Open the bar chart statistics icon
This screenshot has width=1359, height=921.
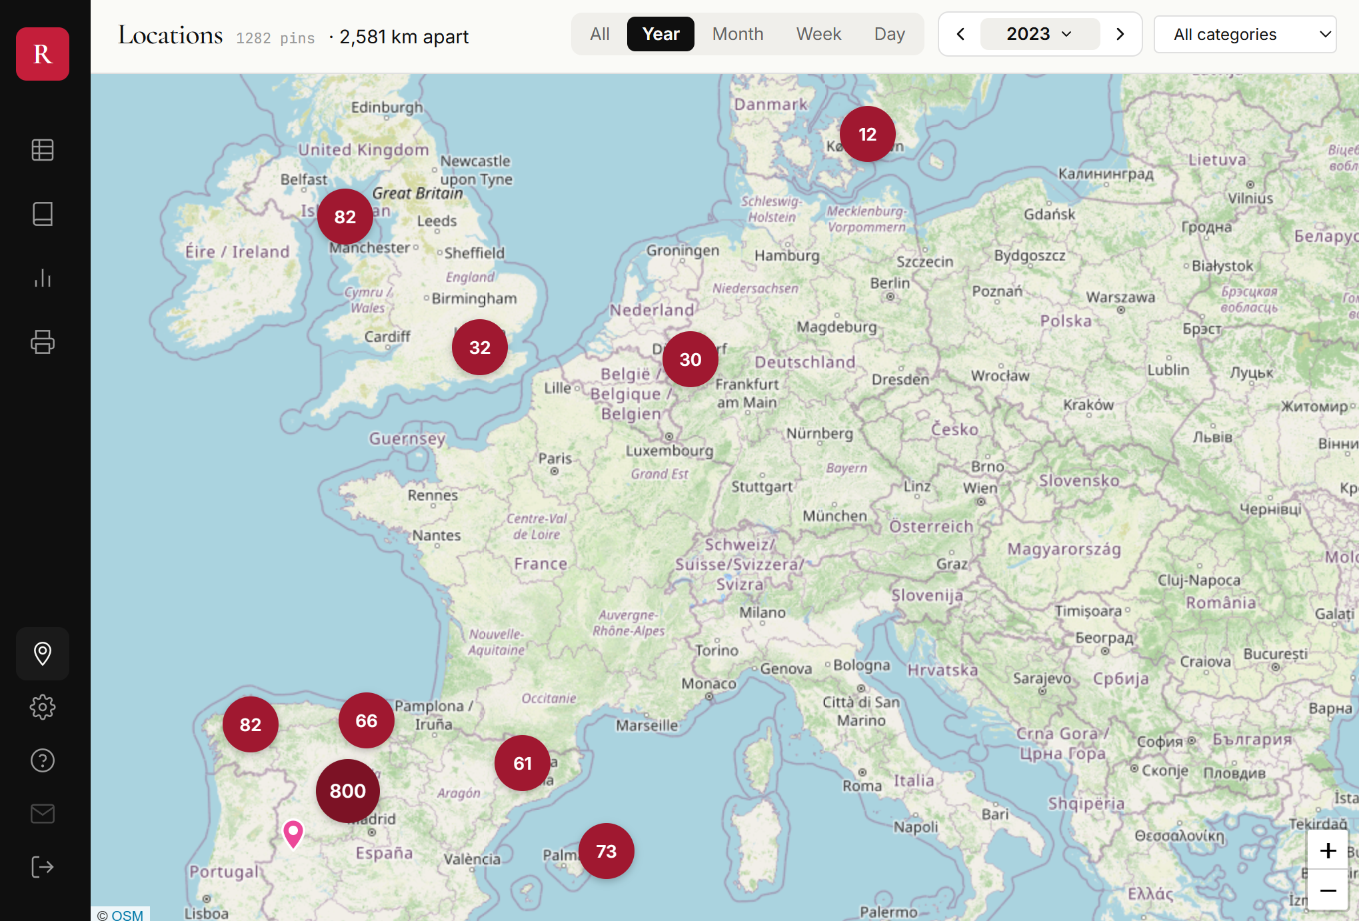coord(43,278)
